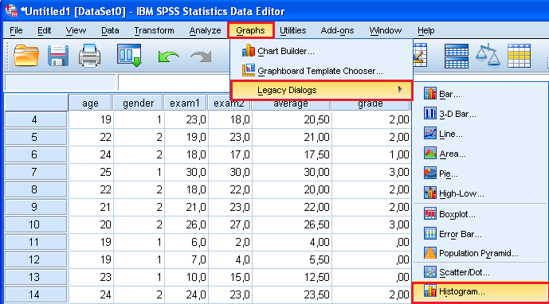Select the exam1 column header

pyautogui.click(x=185, y=103)
